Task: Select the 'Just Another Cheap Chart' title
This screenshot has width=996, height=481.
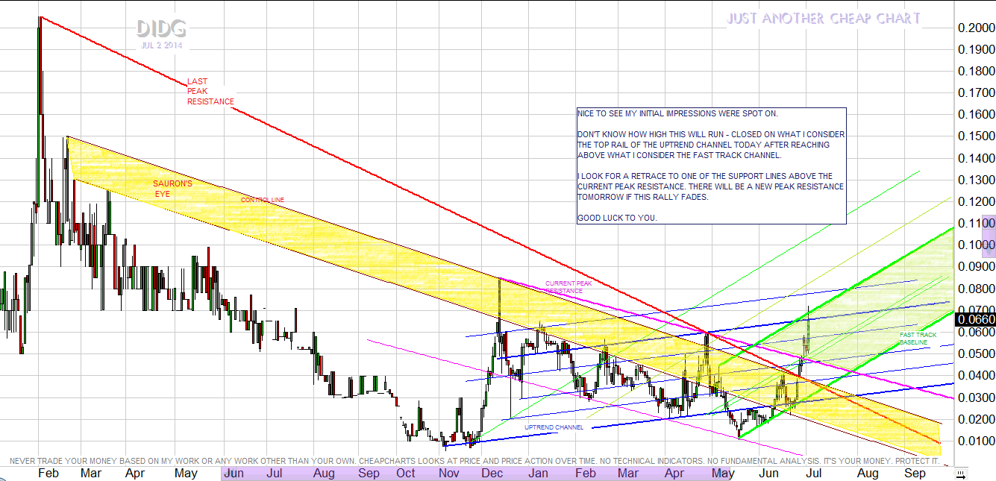Action: tap(823, 19)
